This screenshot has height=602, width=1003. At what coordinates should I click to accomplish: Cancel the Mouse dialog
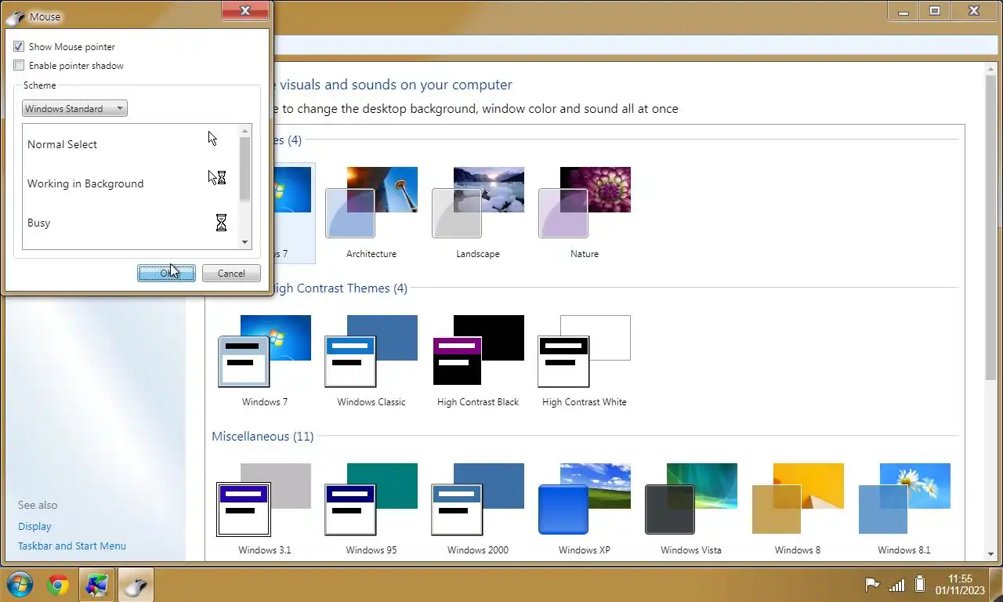(231, 273)
